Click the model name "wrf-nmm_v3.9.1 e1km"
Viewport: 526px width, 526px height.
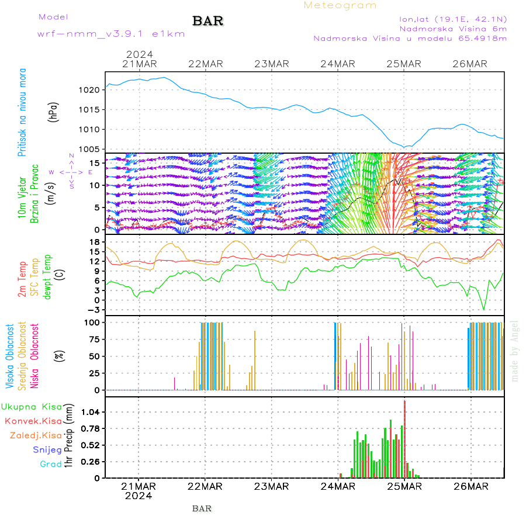111,34
